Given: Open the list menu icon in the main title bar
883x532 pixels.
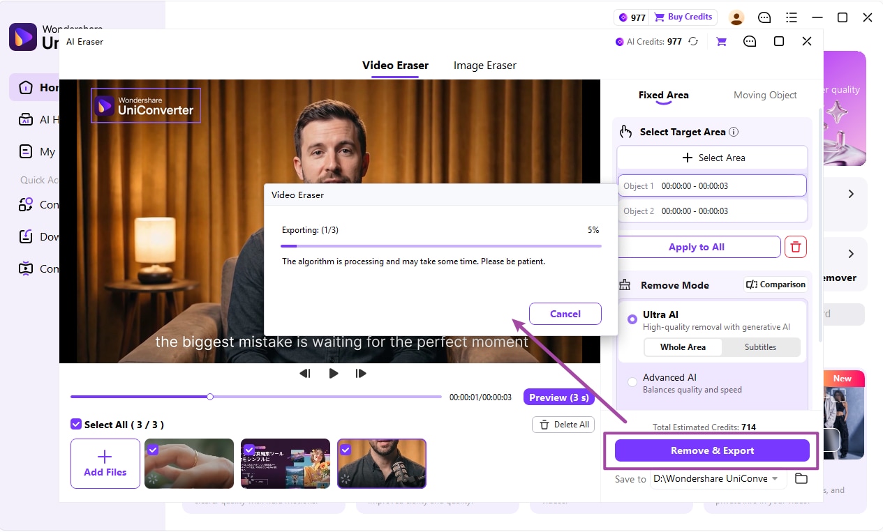Looking at the screenshot, I should point(791,17).
